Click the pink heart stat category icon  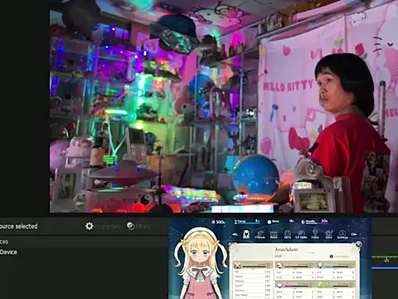(x=279, y=285)
